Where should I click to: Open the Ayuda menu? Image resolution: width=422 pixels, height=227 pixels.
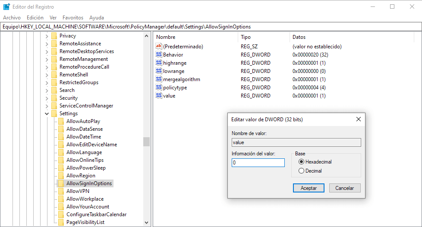(x=97, y=18)
